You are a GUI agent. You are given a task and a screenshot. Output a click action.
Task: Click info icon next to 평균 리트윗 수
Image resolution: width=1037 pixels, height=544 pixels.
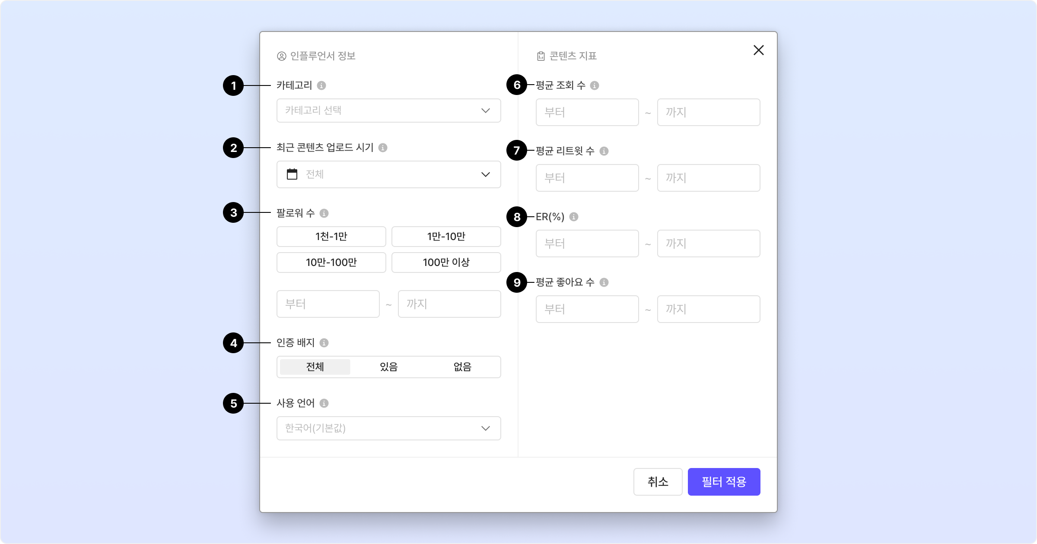point(604,151)
